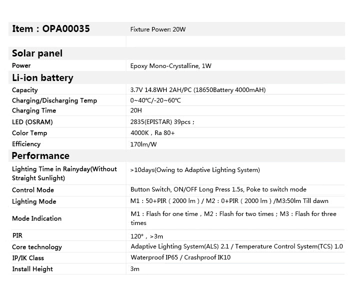Click the Performance section header
The image size is (354, 297).
[x=40, y=155]
